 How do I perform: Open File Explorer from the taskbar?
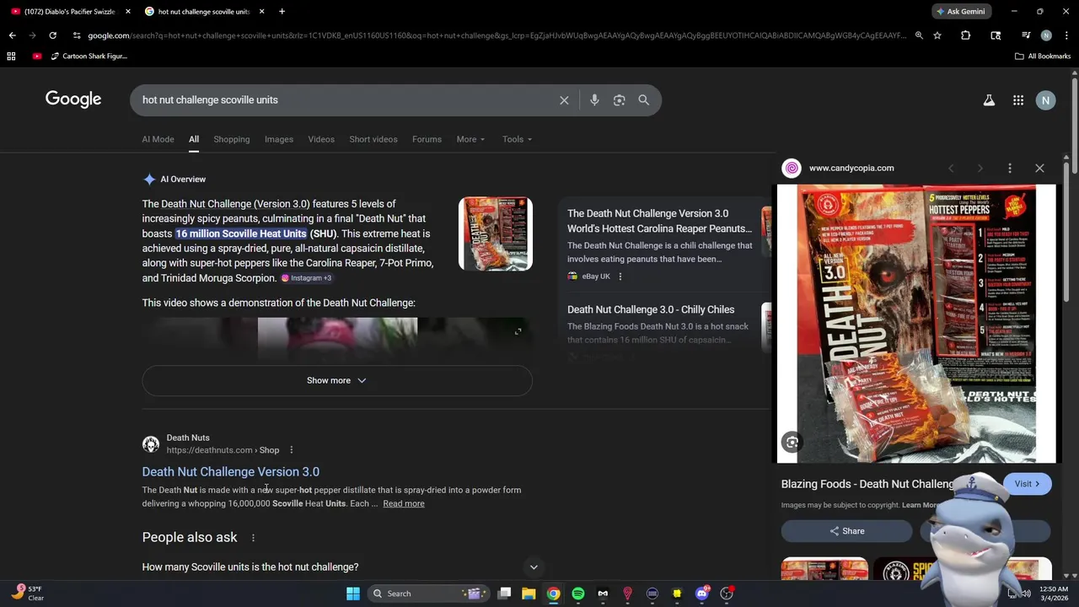(x=529, y=594)
